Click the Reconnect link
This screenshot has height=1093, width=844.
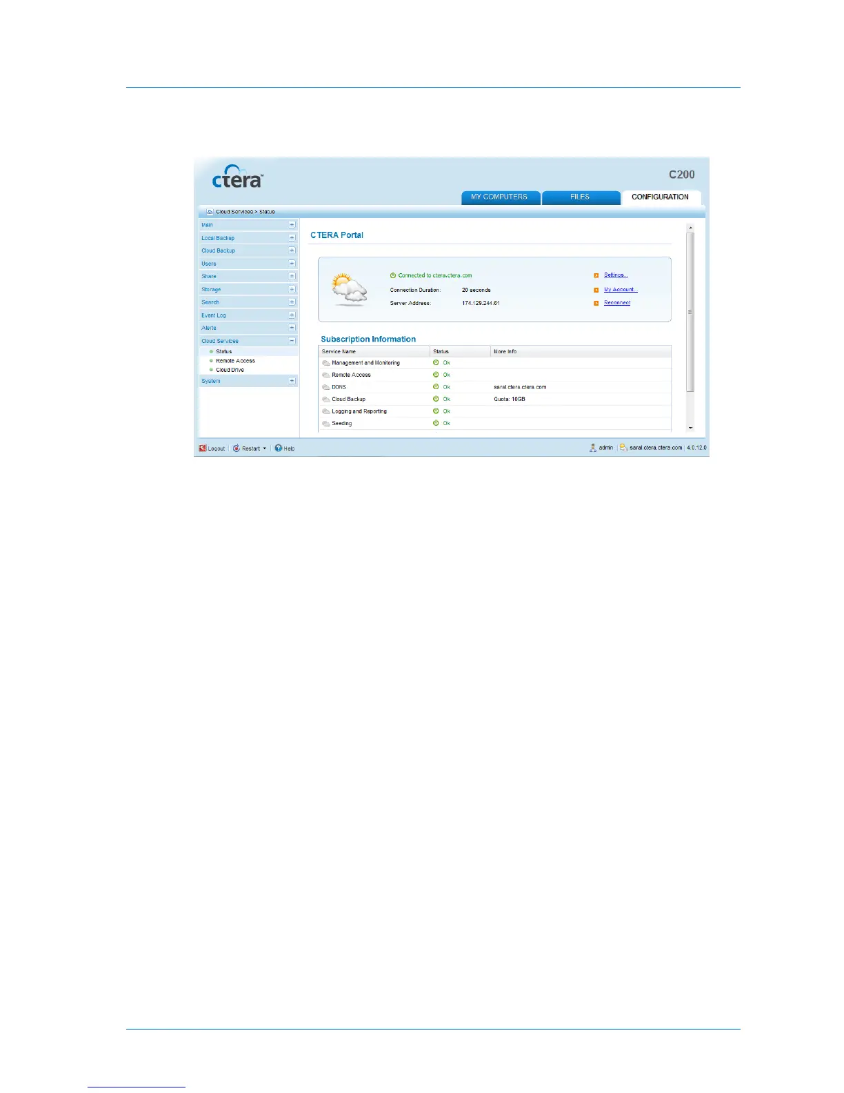pyautogui.click(x=617, y=303)
